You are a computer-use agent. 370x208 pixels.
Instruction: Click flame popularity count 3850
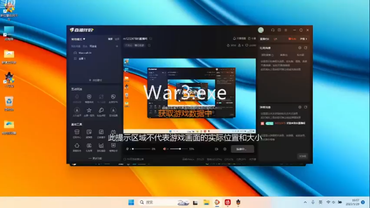pyautogui.click(x=231, y=45)
